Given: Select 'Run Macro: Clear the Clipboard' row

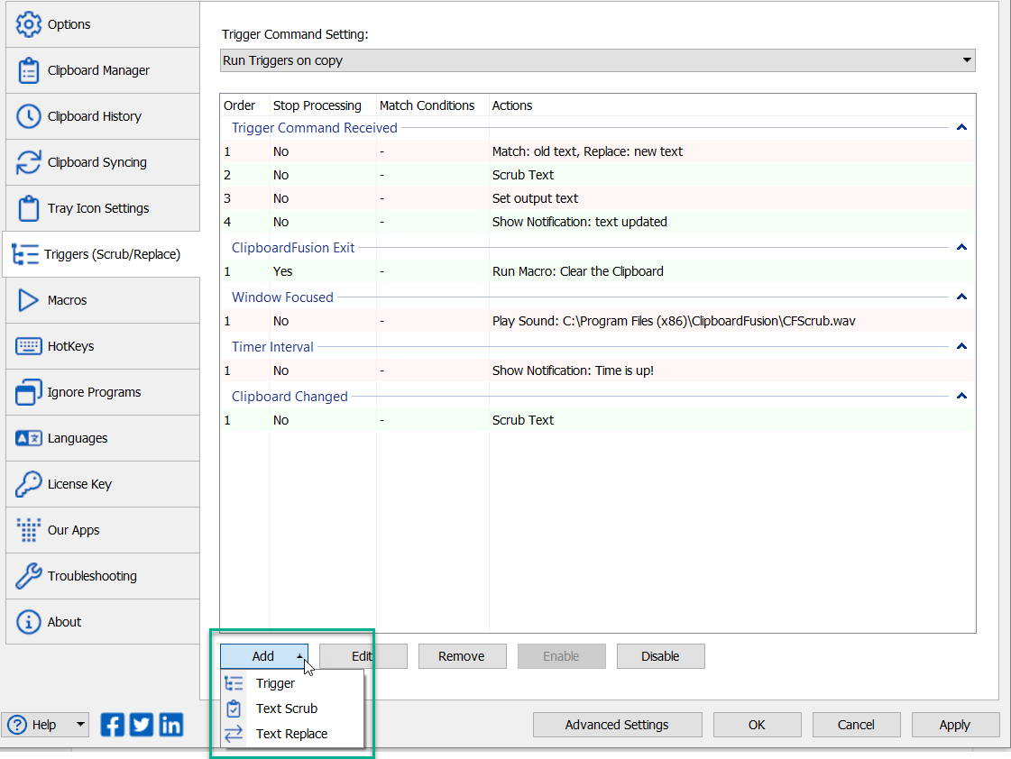Looking at the screenshot, I should point(598,271).
